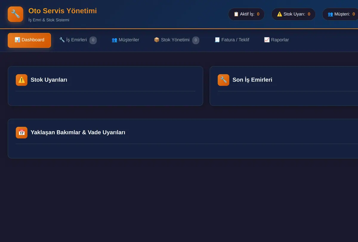358x242 pixels.
Task: Show the Raporlar tab
Action: tap(277, 40)
